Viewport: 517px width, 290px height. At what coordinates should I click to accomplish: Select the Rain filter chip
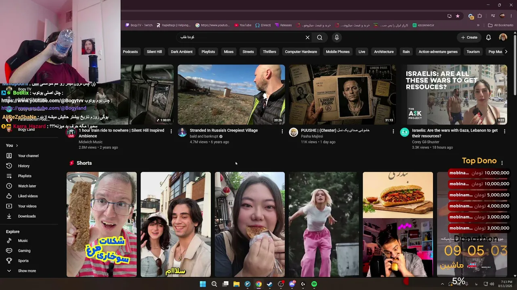(x=406, y=52)
